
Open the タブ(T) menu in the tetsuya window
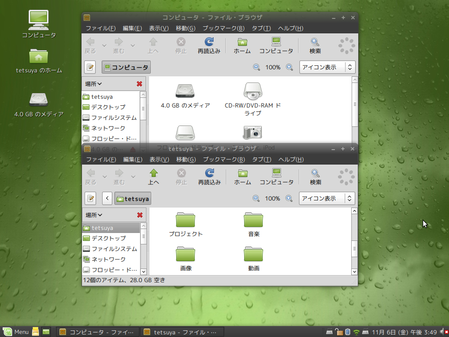tap(261, 159)
